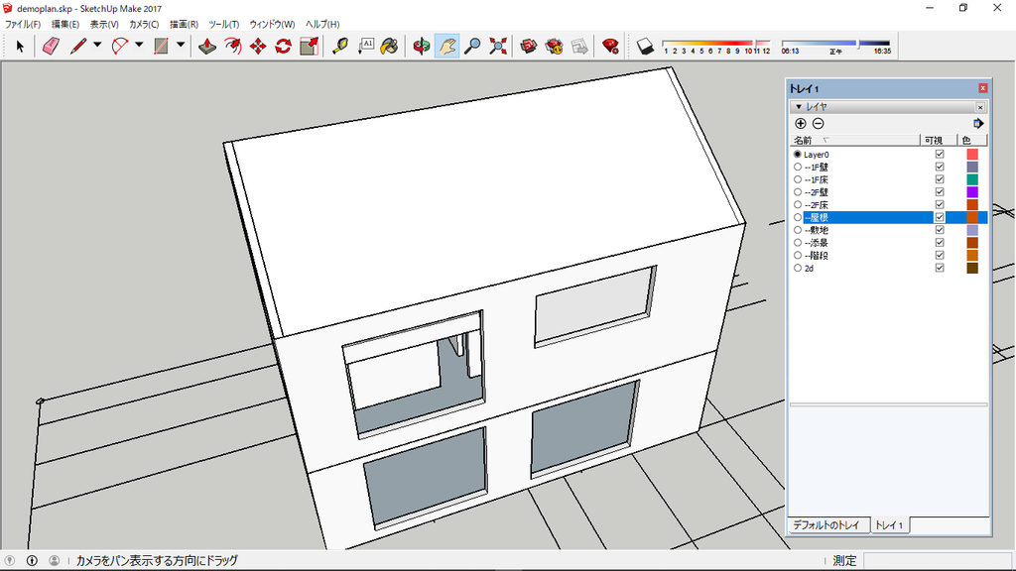
Task: Hide the --1F床 layer
Action: 940,179
